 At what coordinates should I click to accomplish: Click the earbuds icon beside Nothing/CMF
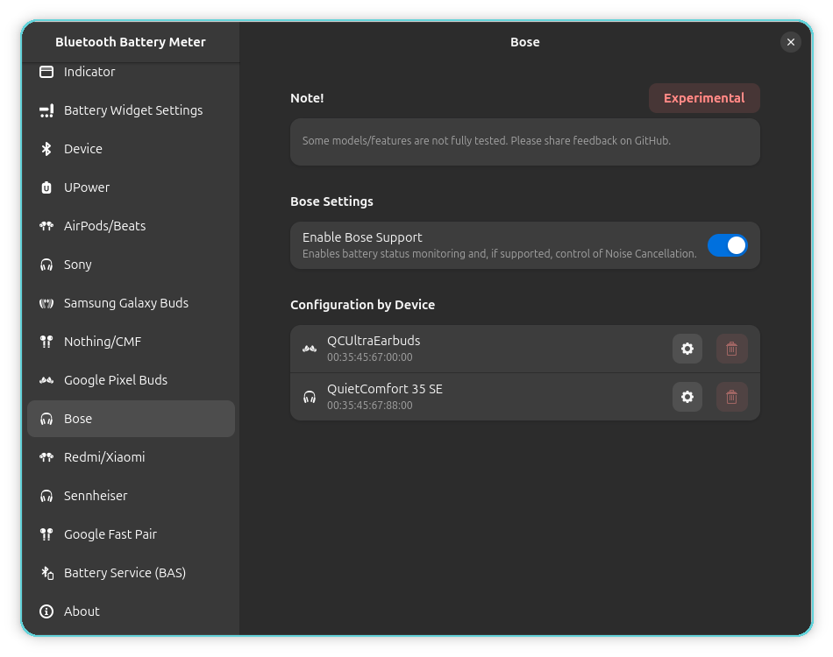pos(46,342)
